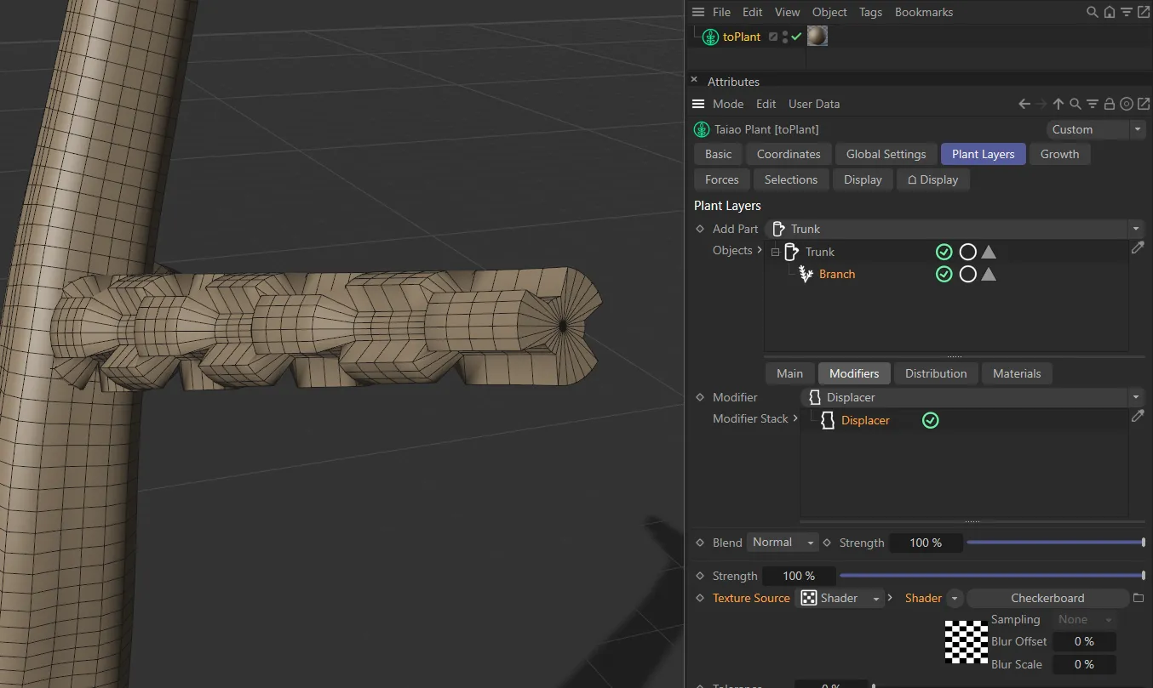Toggle the Branch layer enabled checkmark
The height and width of the screenshot is (688, 1153).
click(944, 274)
